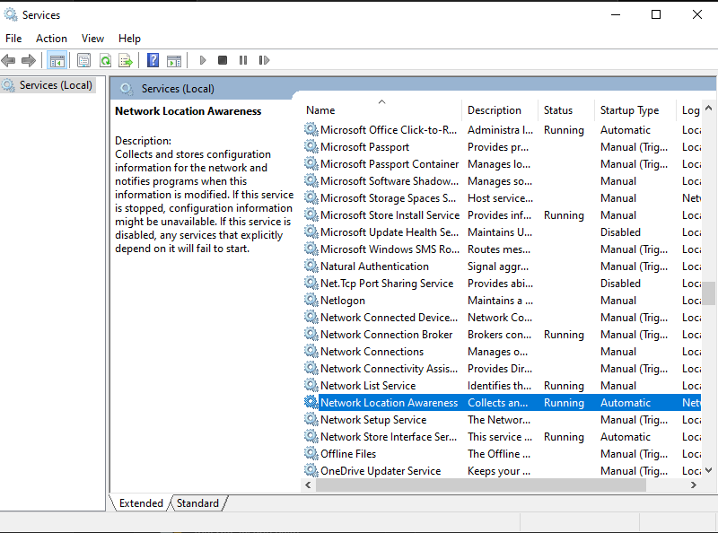Click the Name column header to sort

[320, 110]
